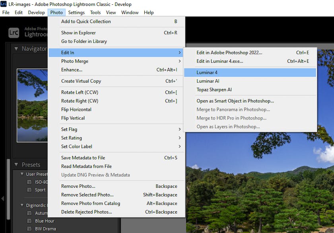Click the Sport preset icon
Image resolution: width=334 pixels, height=233 pixels.
point(29,190)
